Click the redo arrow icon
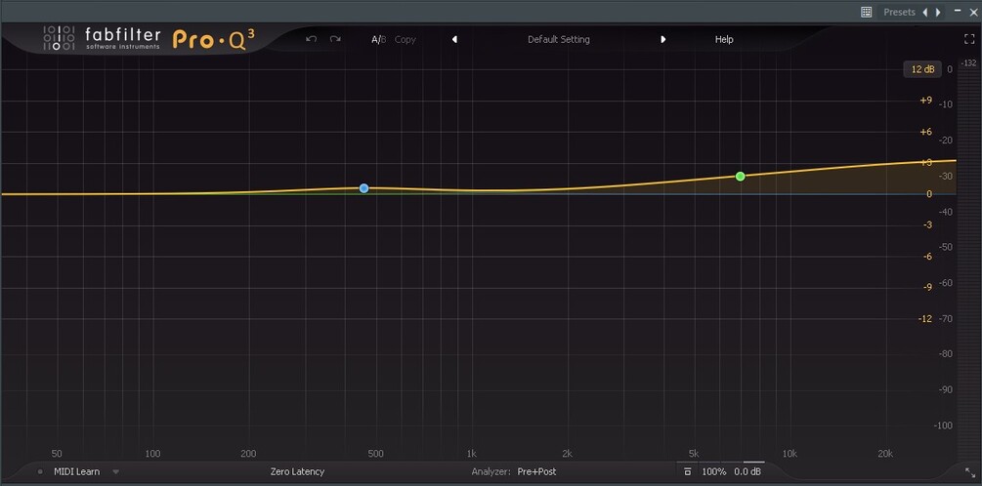The width and height of the screenshot is (982, 486). pyautogui.click(x=335, y=39)
